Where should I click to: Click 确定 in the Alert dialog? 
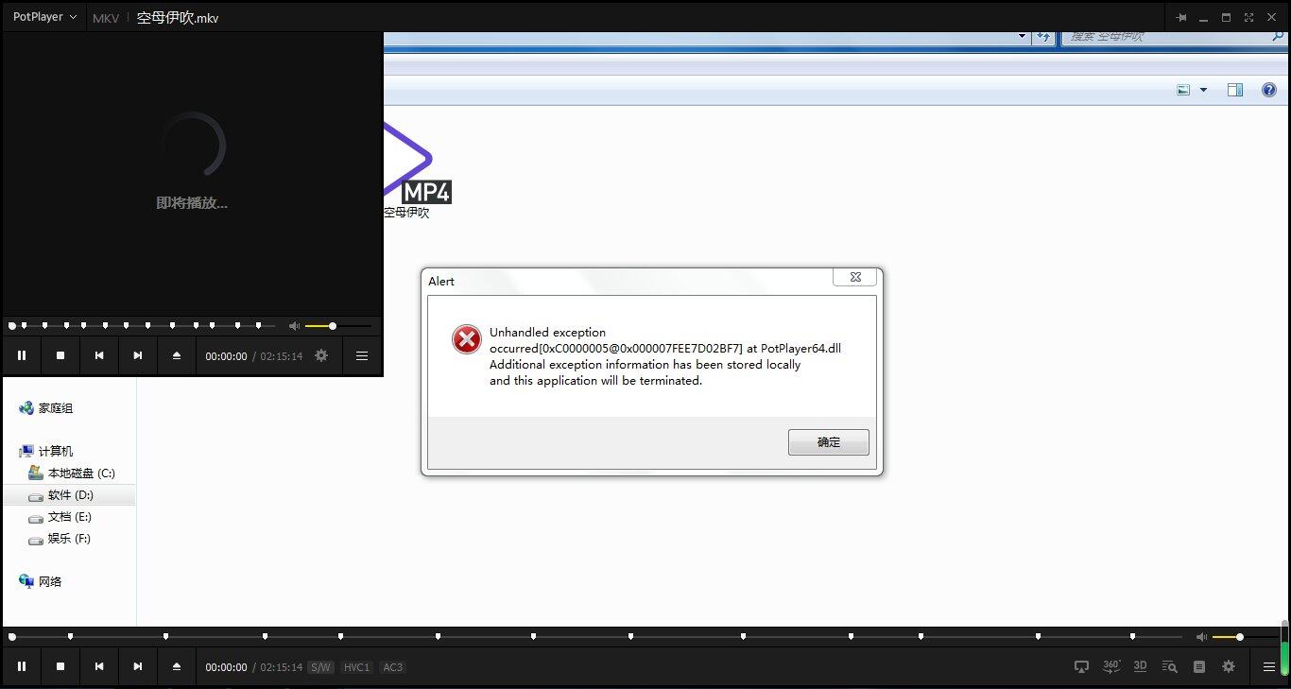[829, 442]
